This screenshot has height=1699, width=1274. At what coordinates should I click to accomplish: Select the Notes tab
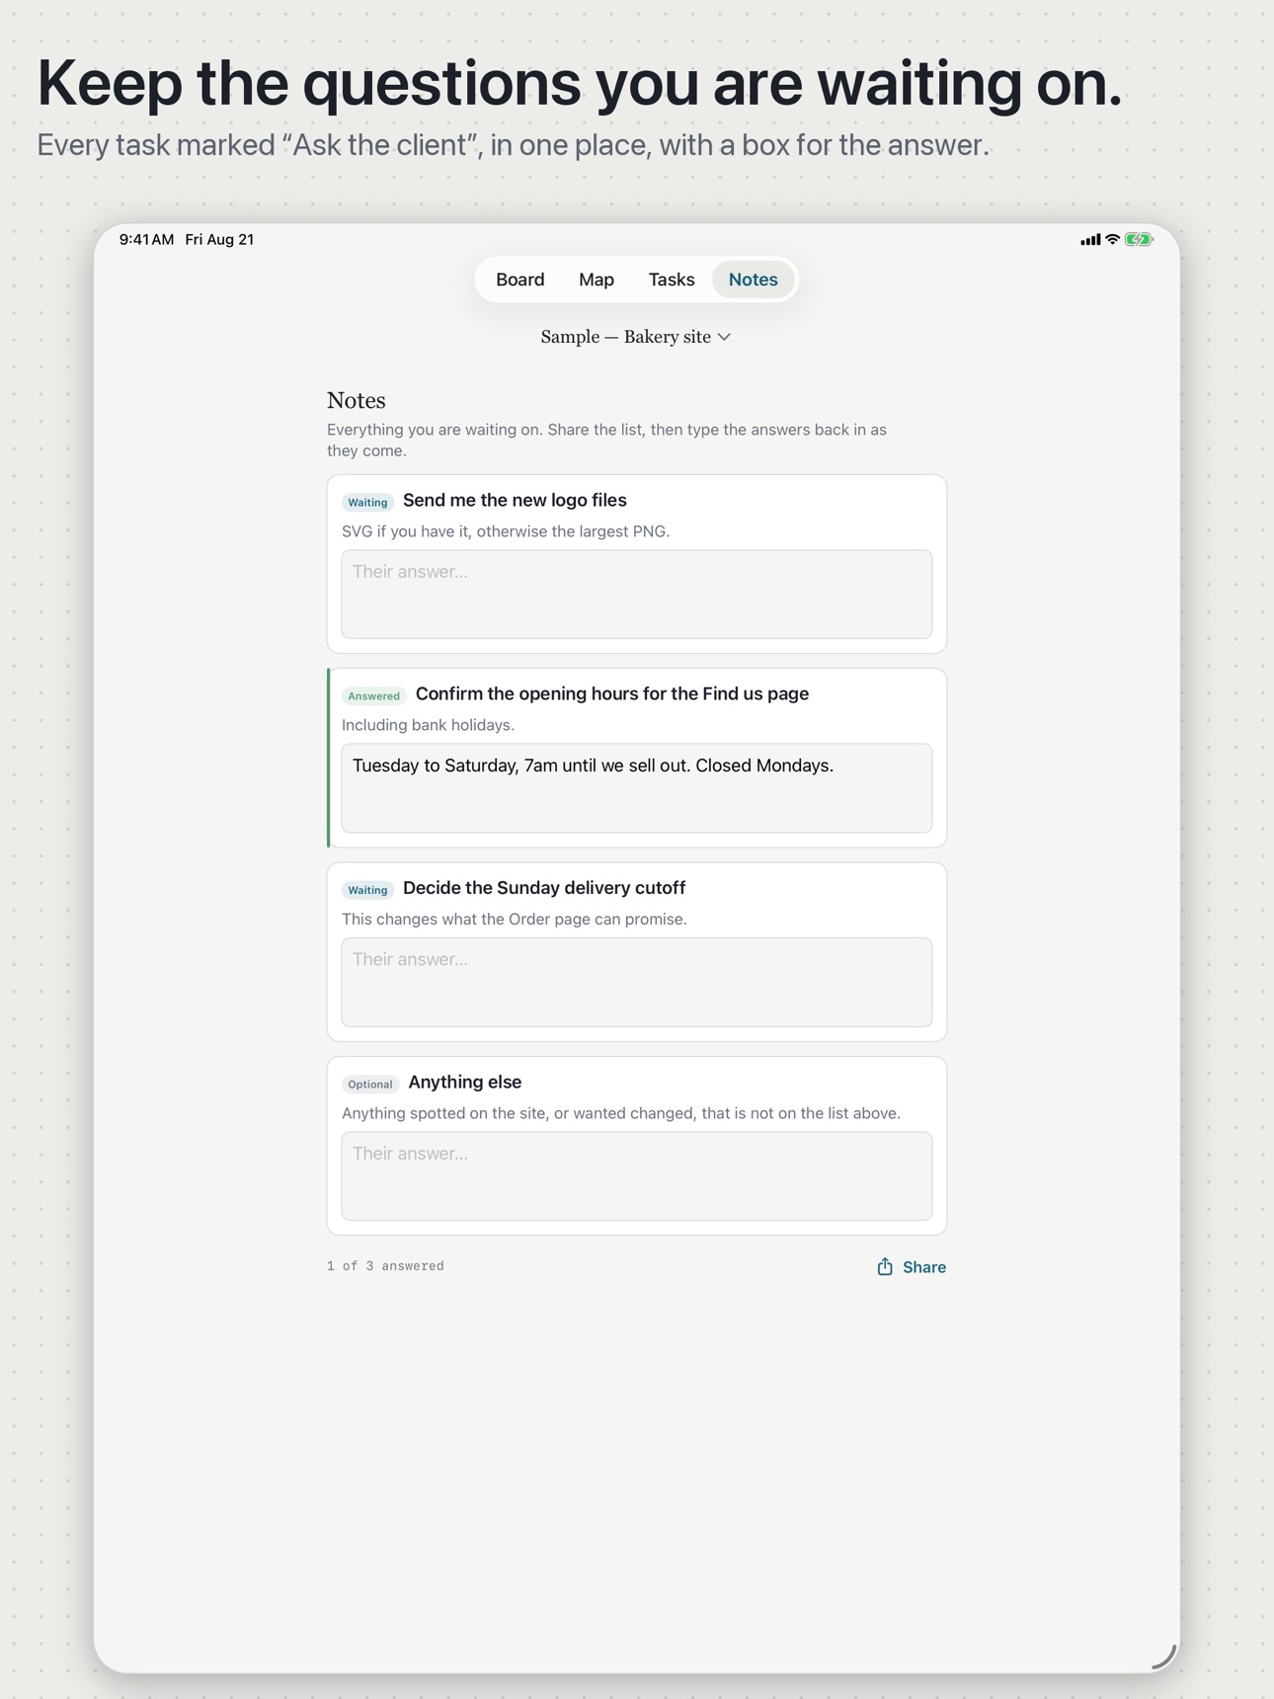(753, 280)
